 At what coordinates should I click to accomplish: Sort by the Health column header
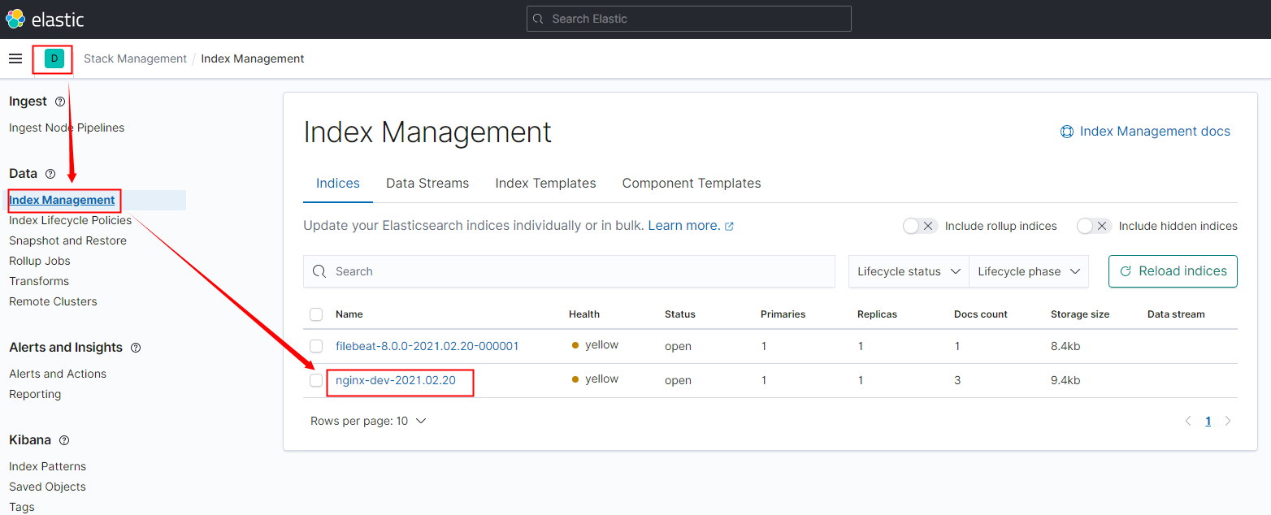click(x=584, y=314)
